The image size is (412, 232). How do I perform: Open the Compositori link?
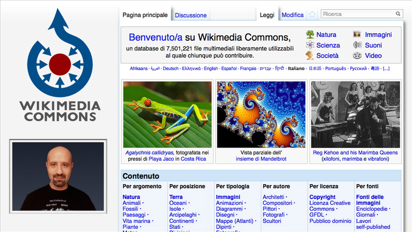278,203
